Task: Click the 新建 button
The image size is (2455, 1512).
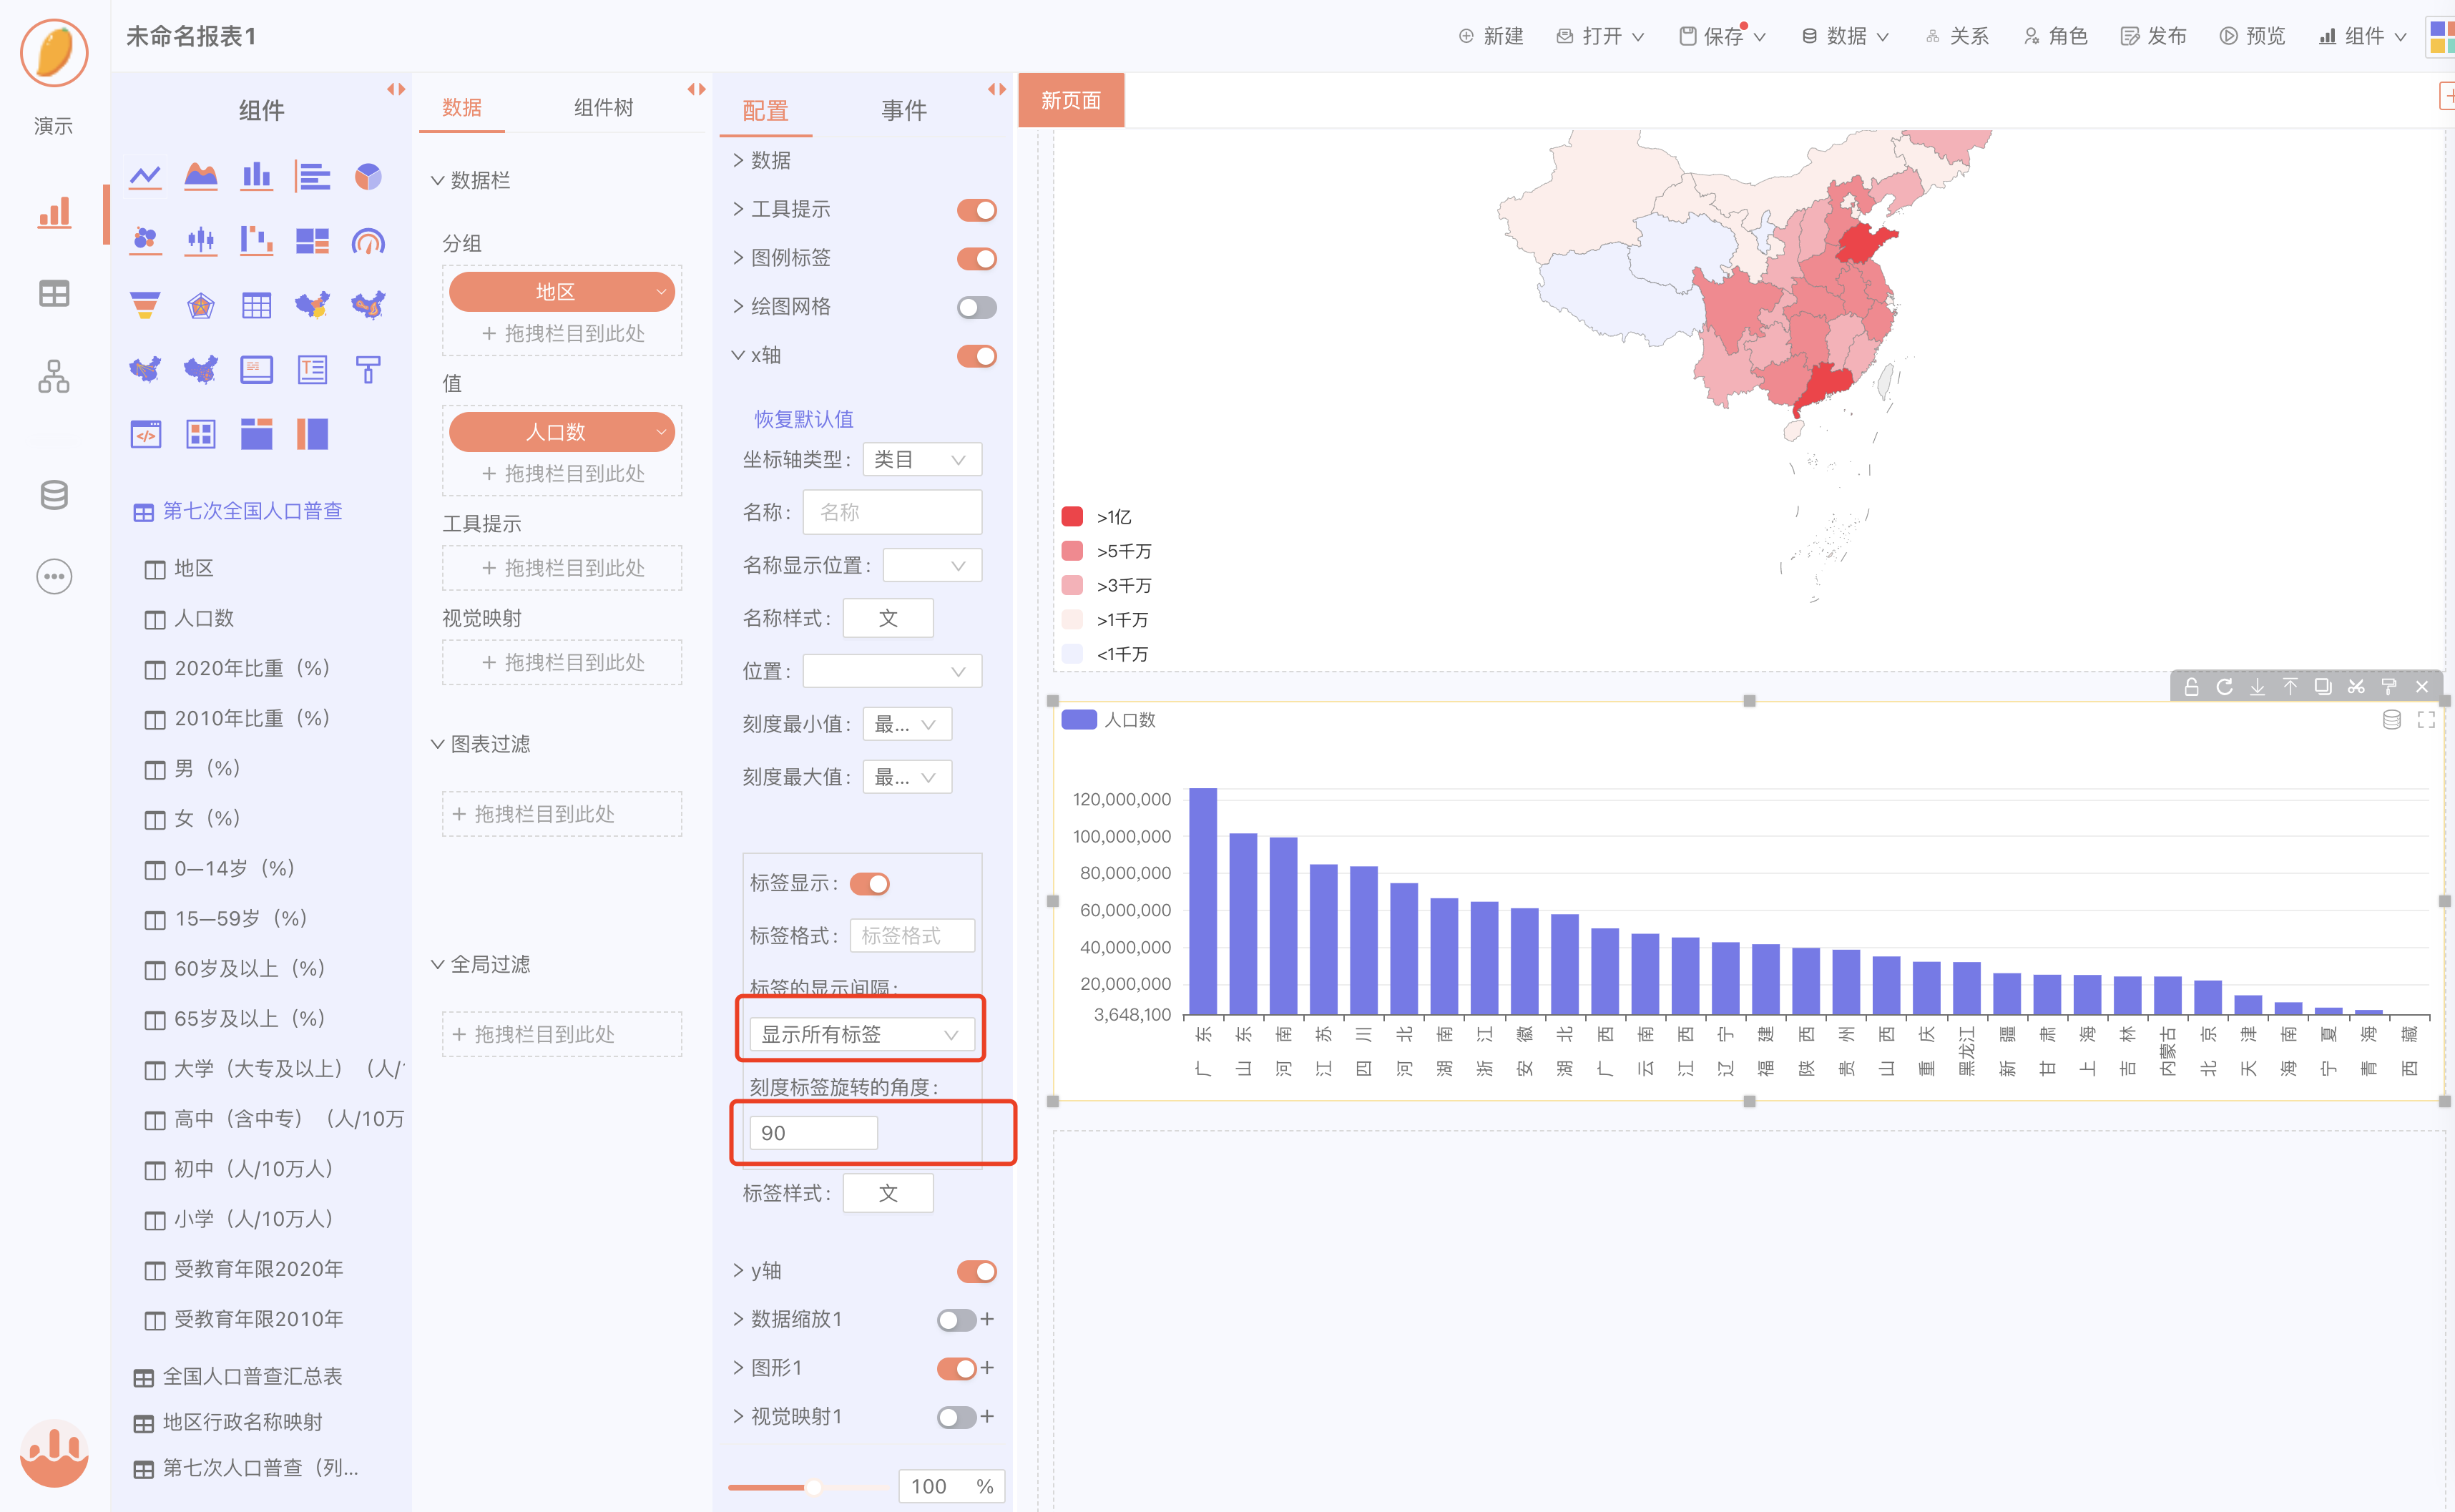Action: click(1491, 37)
